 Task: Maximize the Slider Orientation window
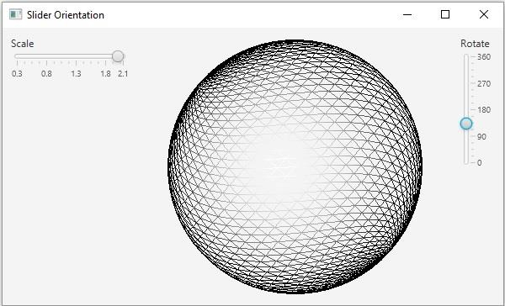tap(445, 14)
